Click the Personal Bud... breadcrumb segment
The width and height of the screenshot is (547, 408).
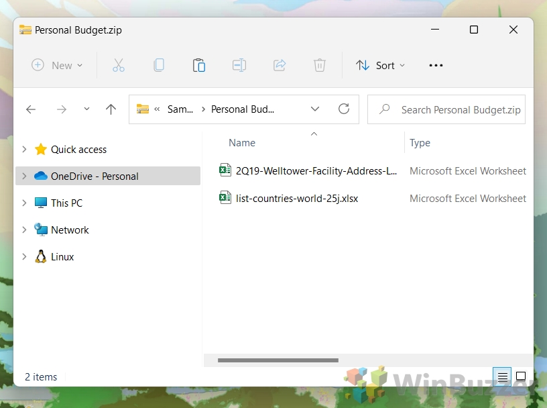tap(243, 109)
